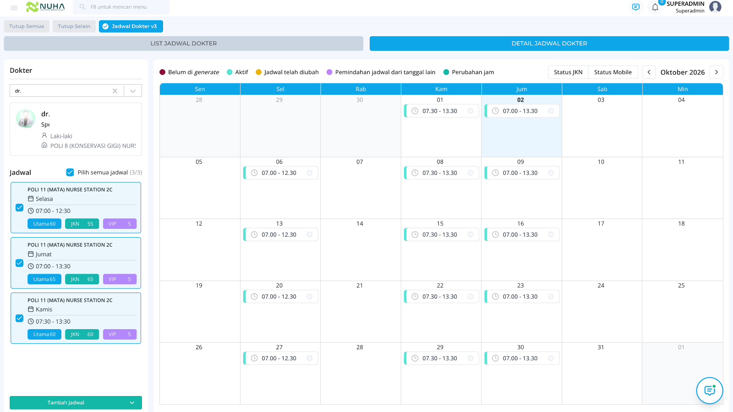The width and height of the screenshot is (733, 412).
Task: Click Tutup Semua button
Action: [x=27, y=26]
